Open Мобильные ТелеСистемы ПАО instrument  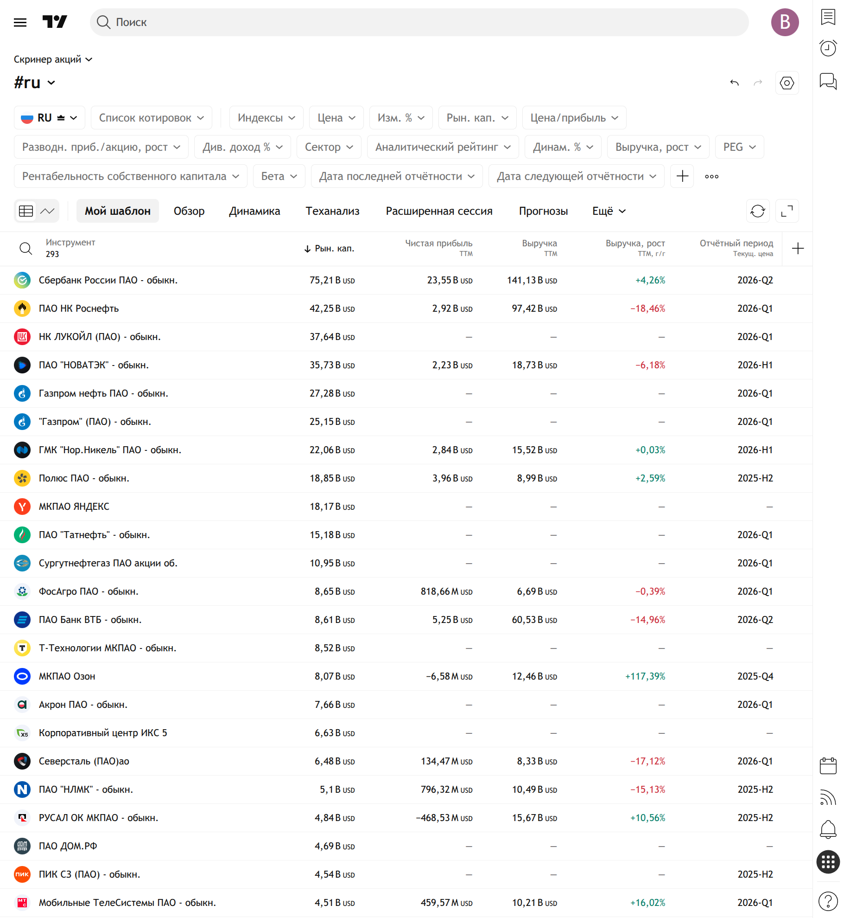pos(127,903)
